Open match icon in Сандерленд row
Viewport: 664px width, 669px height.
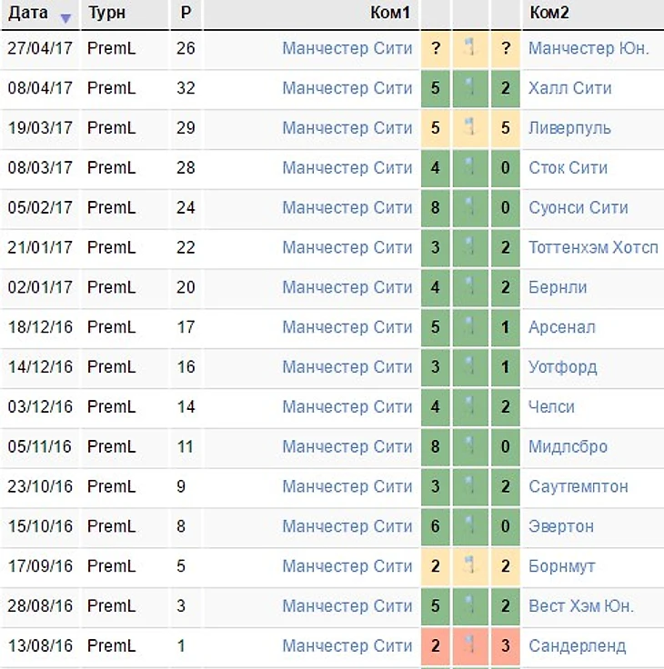470,646
